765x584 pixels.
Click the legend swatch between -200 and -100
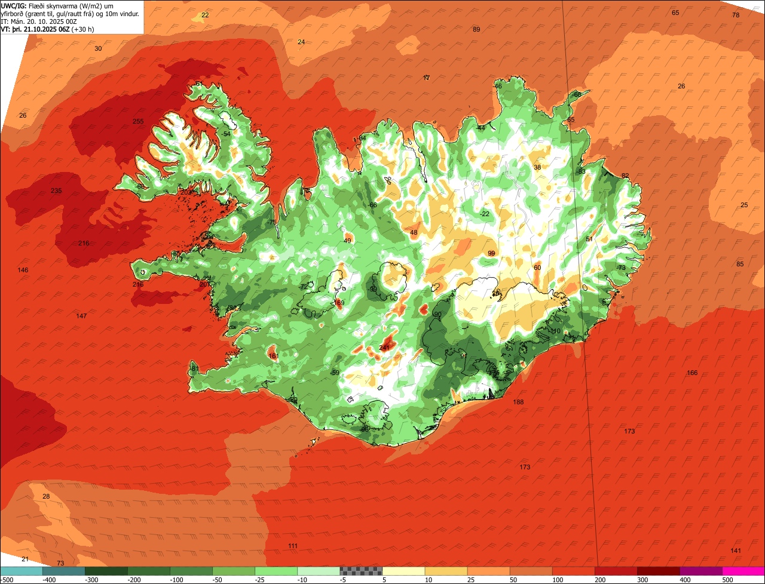(x=149, y=571)
